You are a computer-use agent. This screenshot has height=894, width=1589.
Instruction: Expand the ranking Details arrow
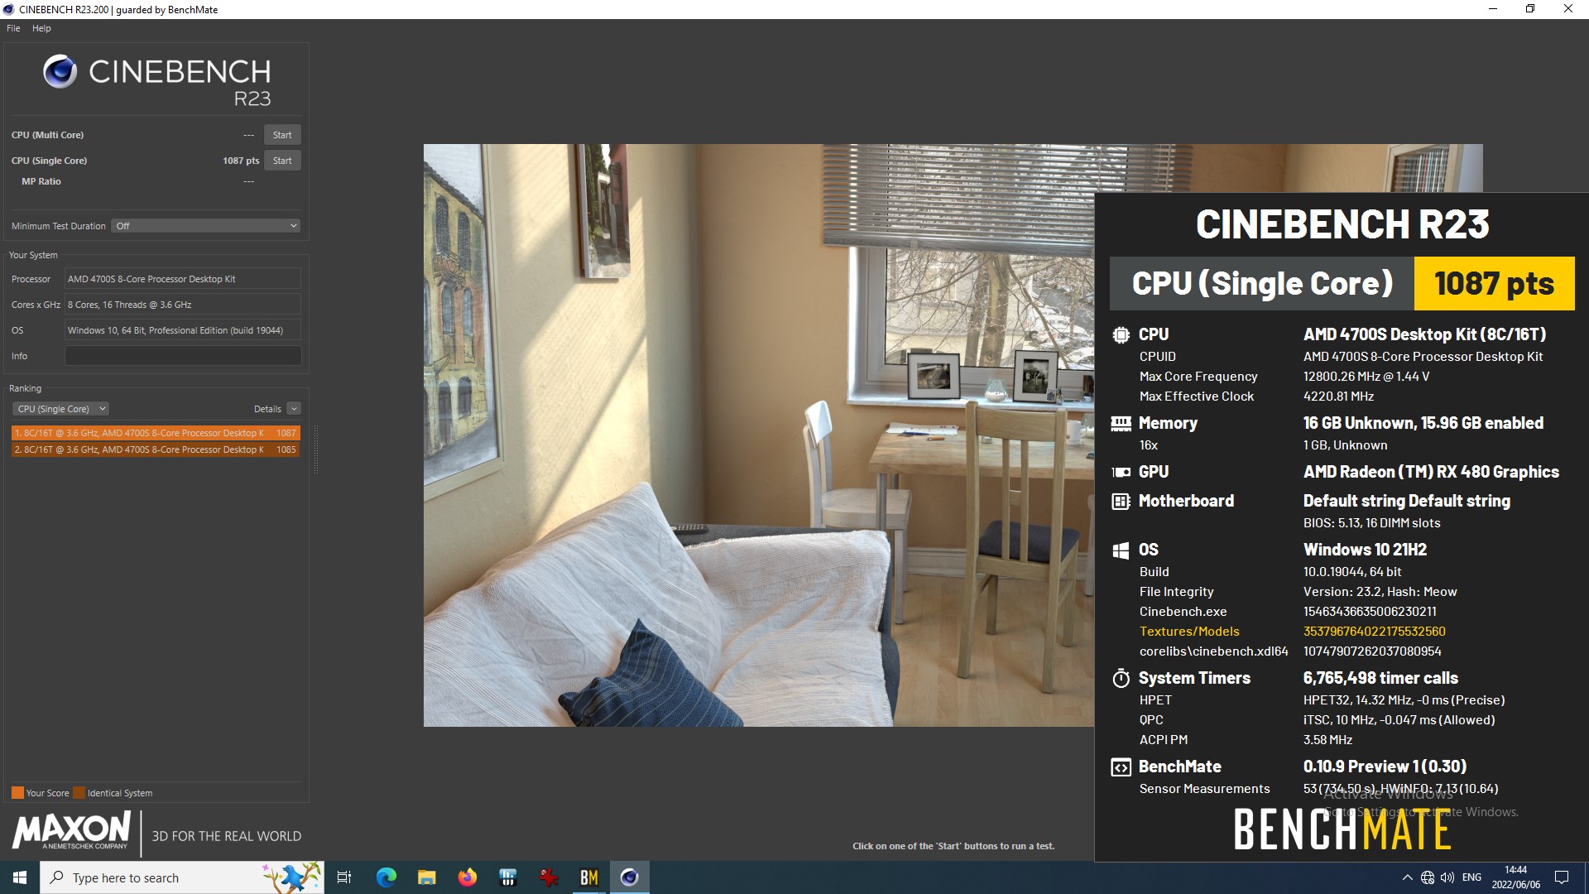[294, 409]
